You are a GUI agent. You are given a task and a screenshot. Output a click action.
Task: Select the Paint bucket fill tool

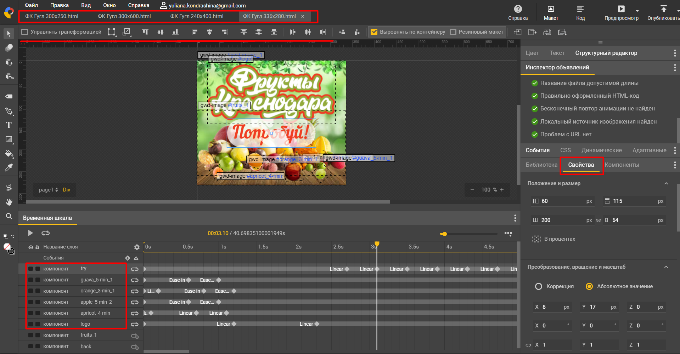click(9, 153)
